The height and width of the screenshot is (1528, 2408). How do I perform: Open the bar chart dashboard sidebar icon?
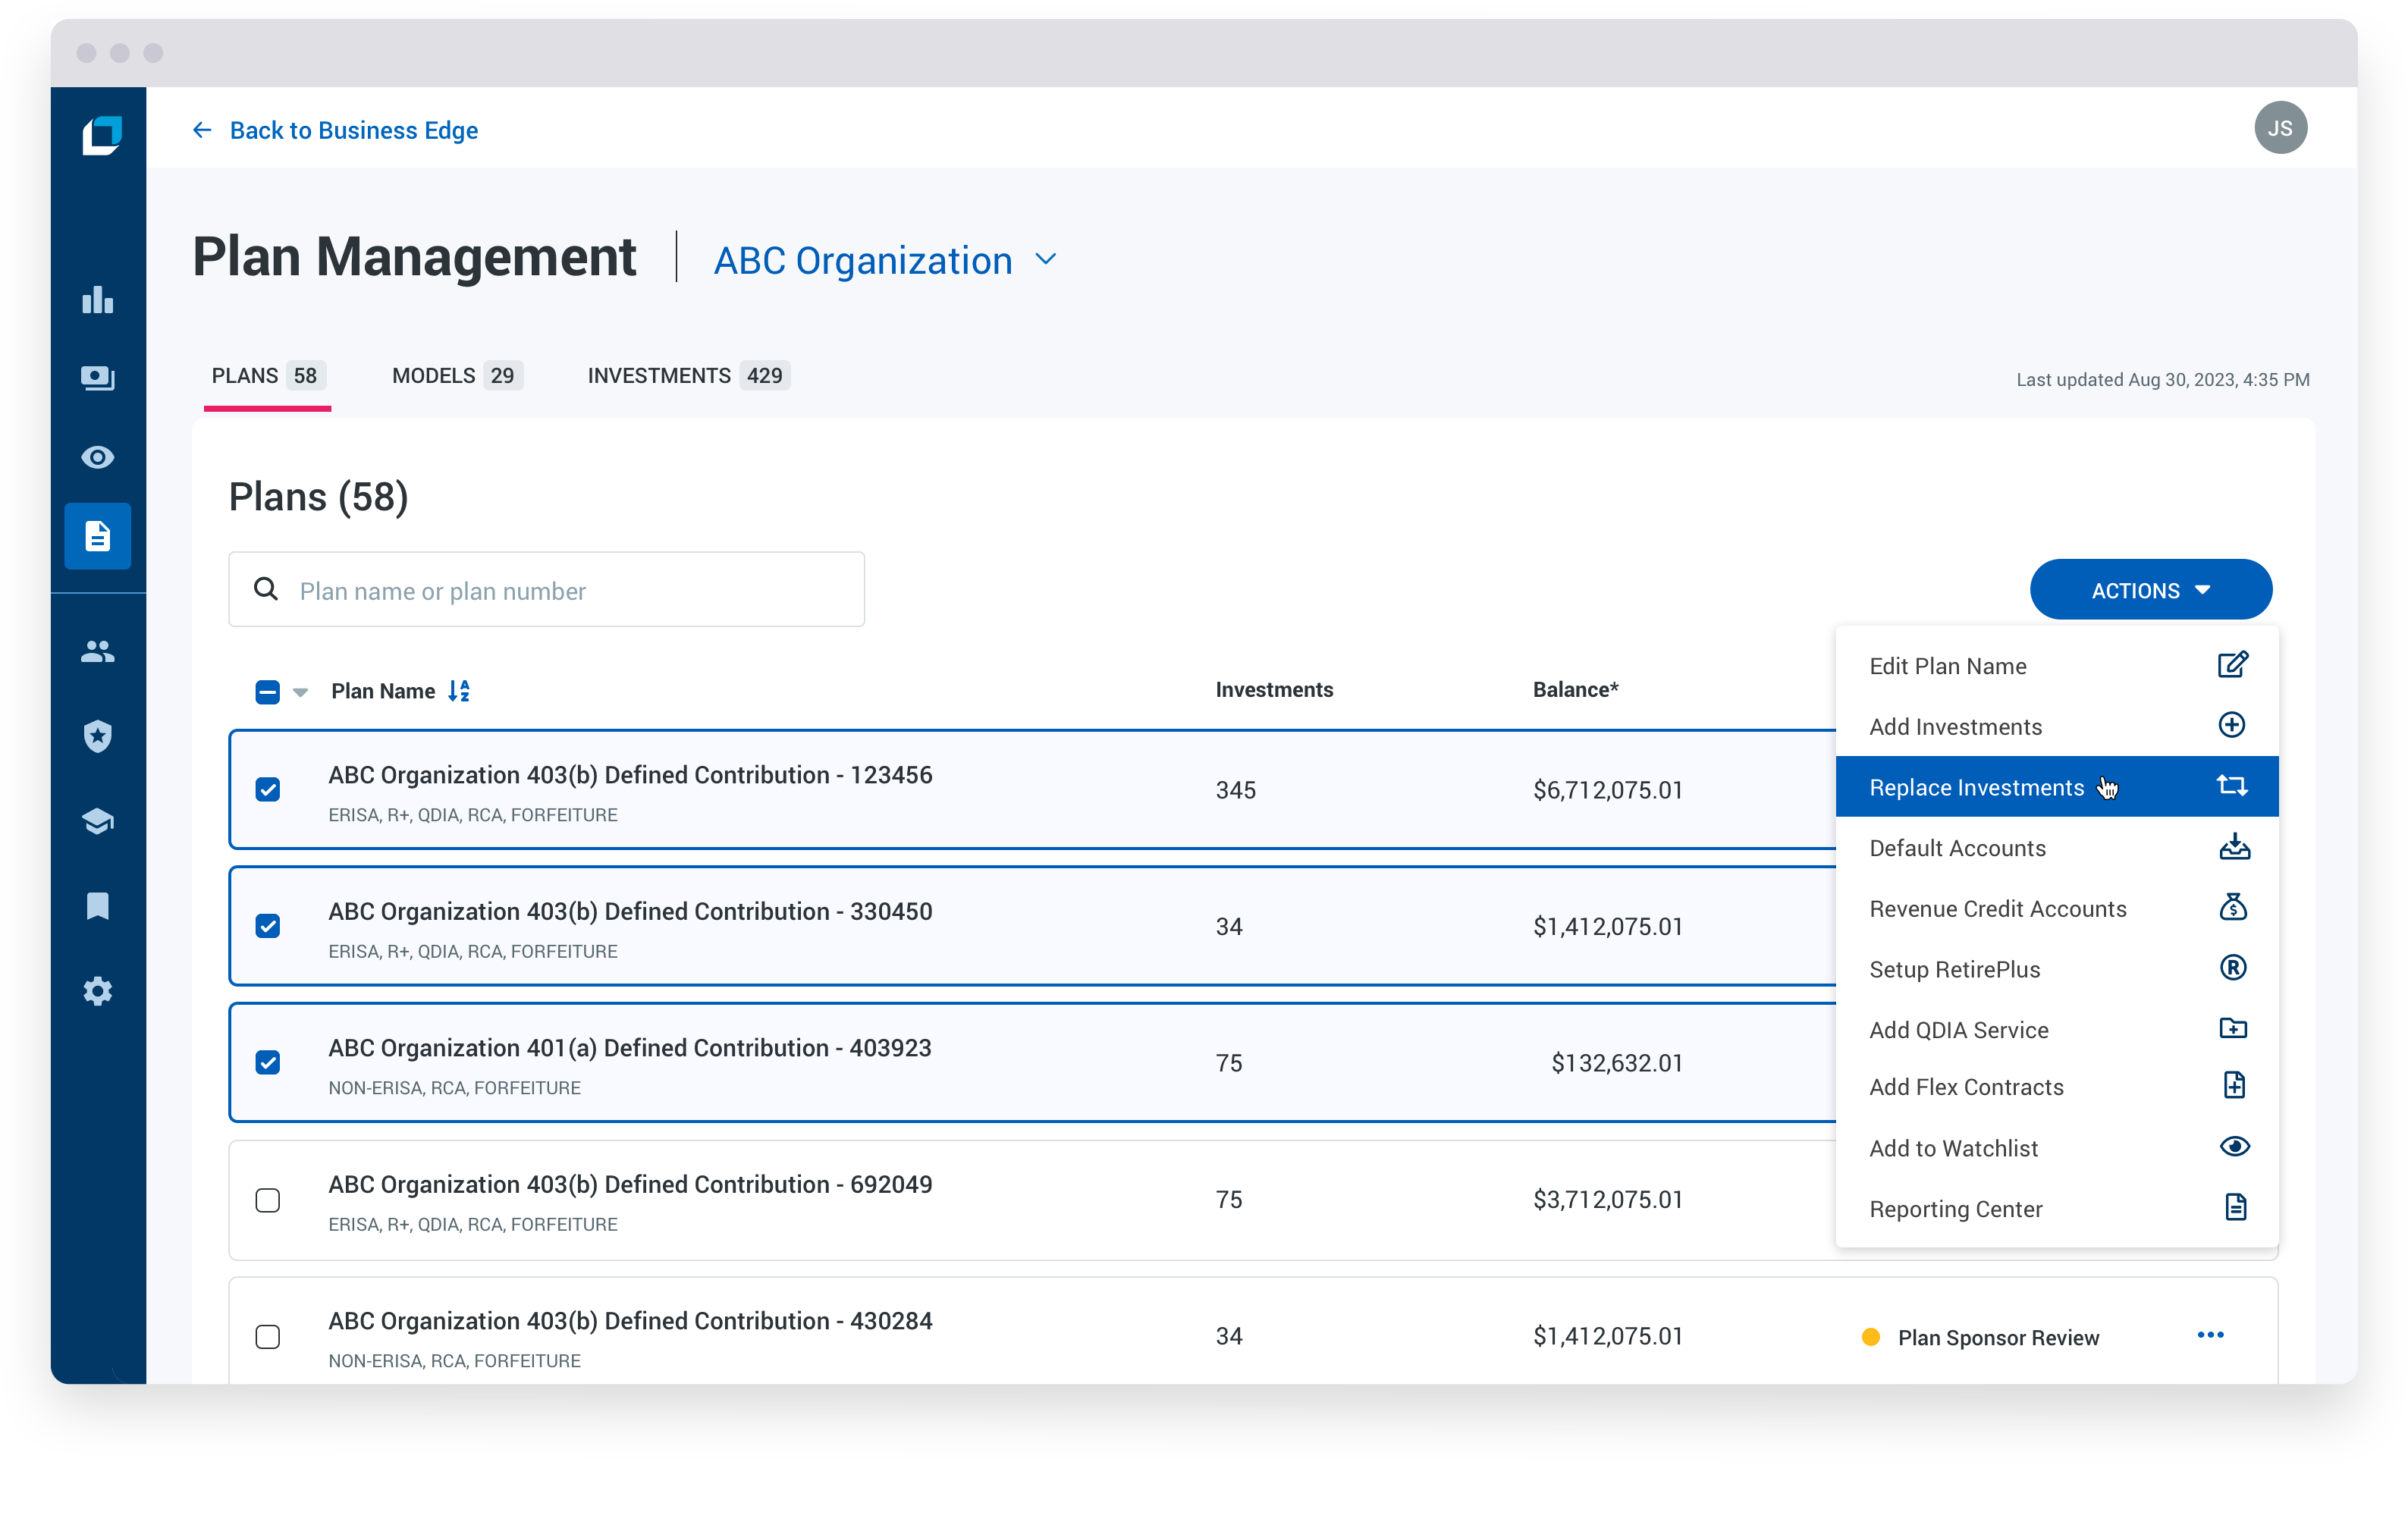(98, 299)
